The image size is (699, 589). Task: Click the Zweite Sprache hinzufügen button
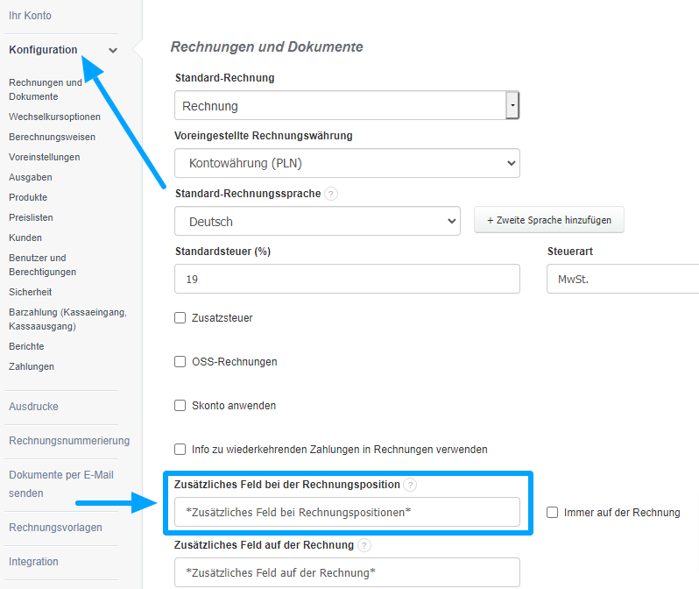549,221
